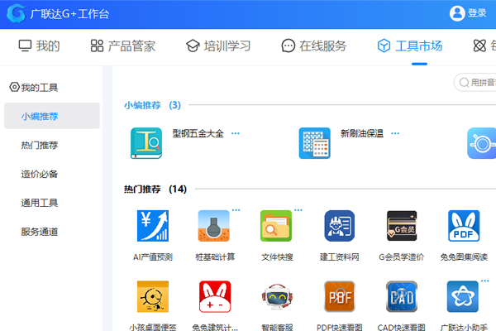Click the 小编推荐 (3) section heading

(152, 105)
